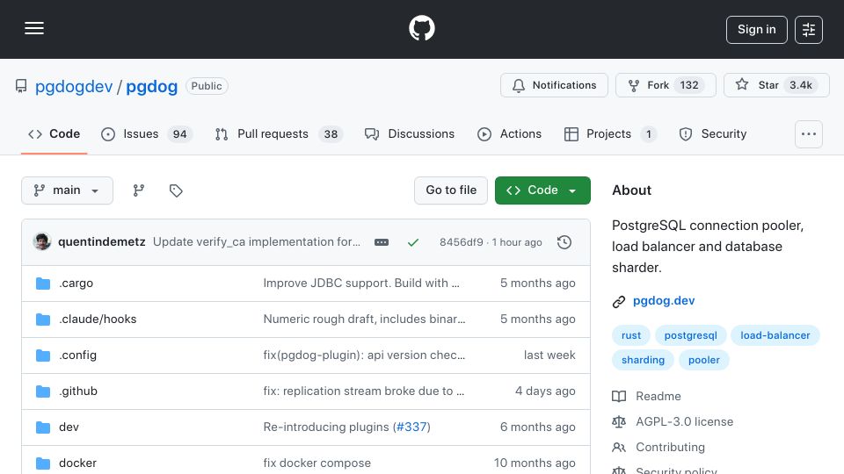The width and height of the screenshot is (844, 474).
Task: Click '10 months ago' on docker row
Action: pos(535,463)
